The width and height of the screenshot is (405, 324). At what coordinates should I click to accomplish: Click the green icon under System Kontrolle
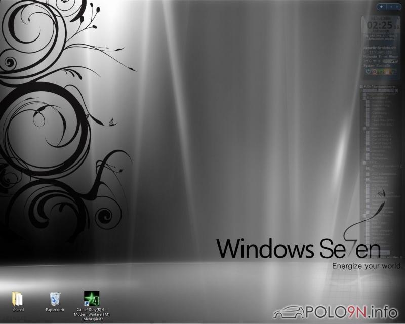coord(380,71)
